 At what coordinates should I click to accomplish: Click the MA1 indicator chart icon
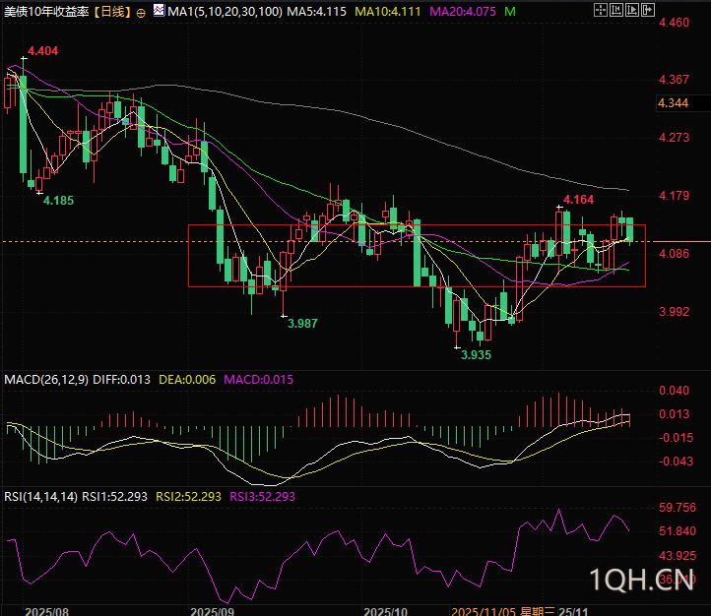[160, 10]
